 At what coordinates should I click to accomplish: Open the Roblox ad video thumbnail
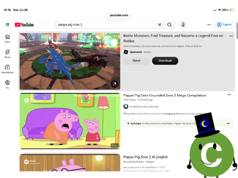click(x=70, y=61)
